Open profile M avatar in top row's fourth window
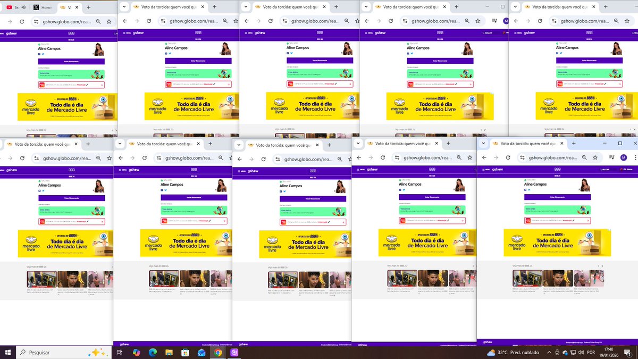 506,21
